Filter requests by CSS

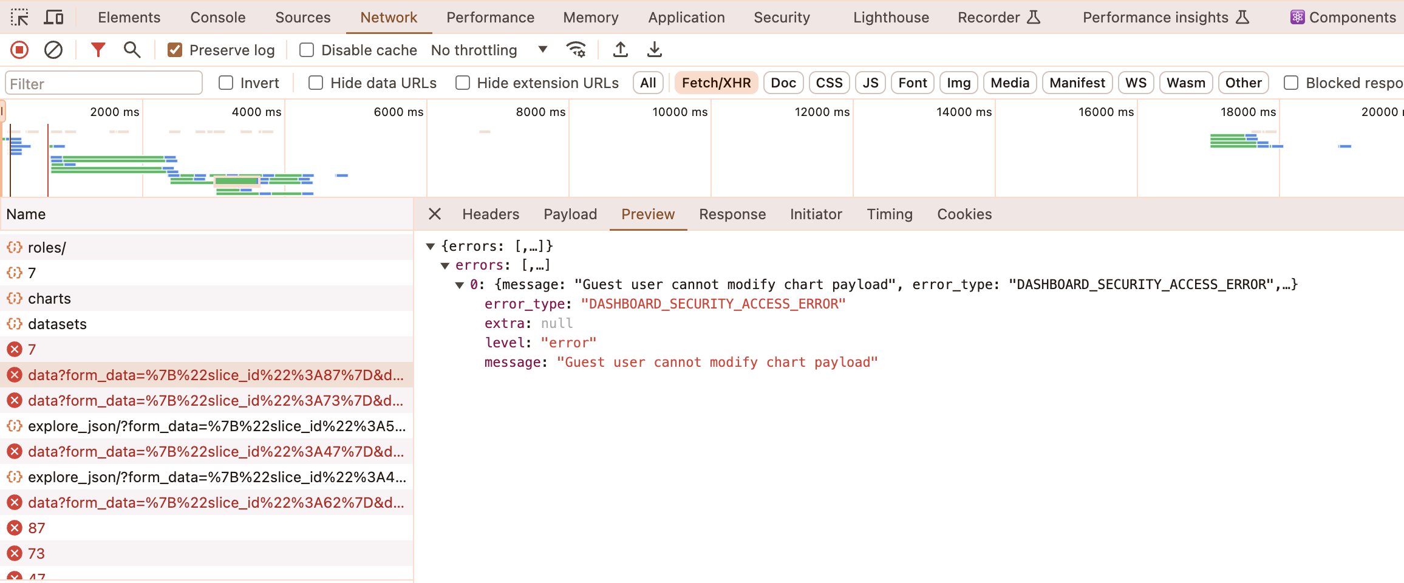click(x=829, y=83)
